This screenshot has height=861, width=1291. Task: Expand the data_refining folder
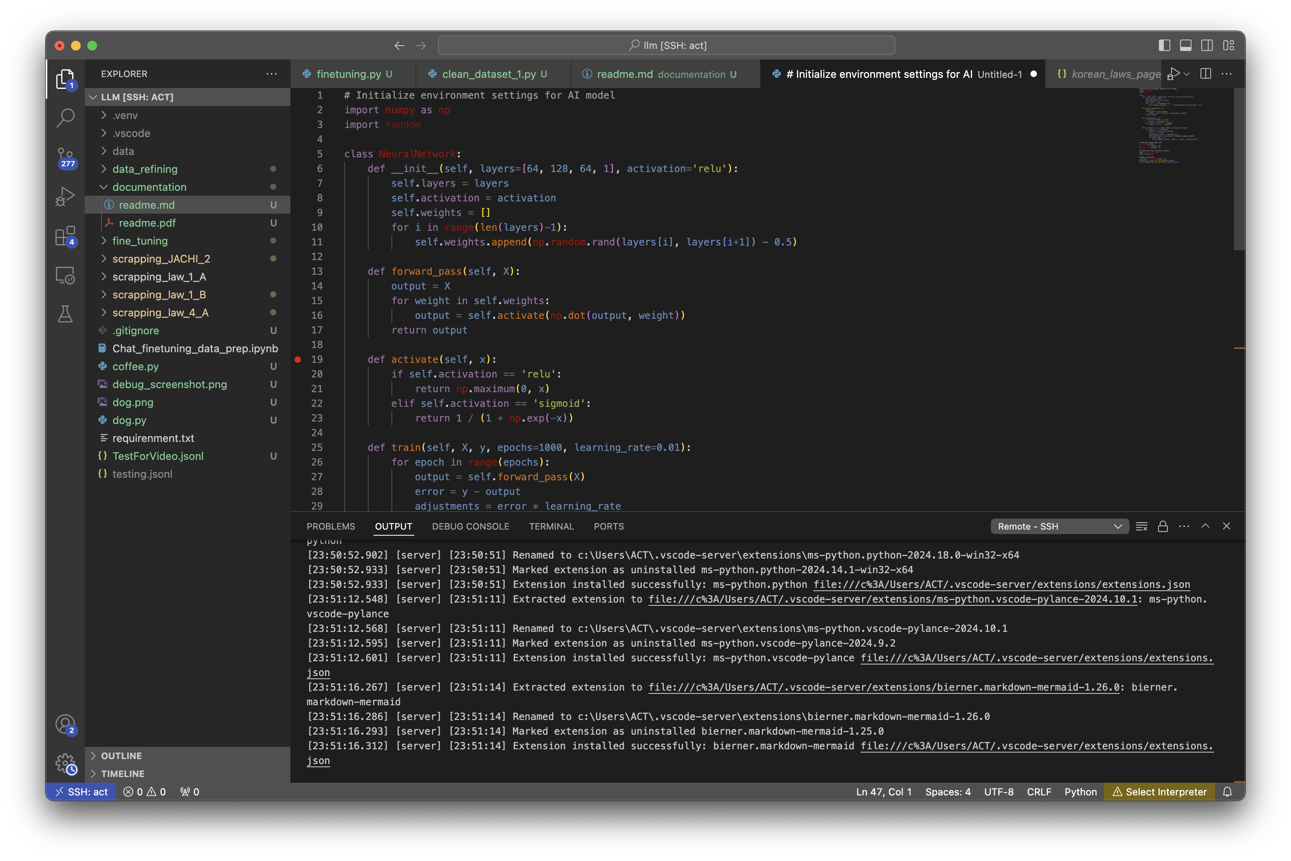coord(187,169)
